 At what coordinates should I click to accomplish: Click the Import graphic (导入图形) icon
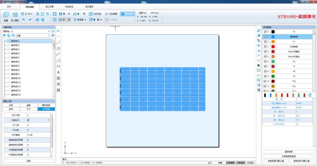(15, 15)
